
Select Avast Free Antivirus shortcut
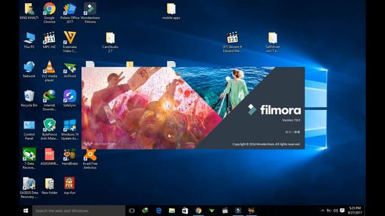click(90, 159)
